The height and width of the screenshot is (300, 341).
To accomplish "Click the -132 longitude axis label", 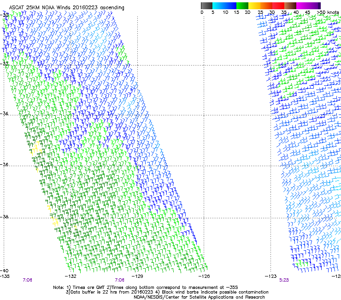I will point(71,276).
